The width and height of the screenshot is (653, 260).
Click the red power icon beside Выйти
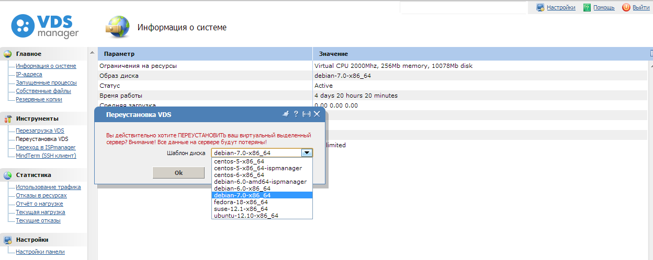[x=626, y=7]
